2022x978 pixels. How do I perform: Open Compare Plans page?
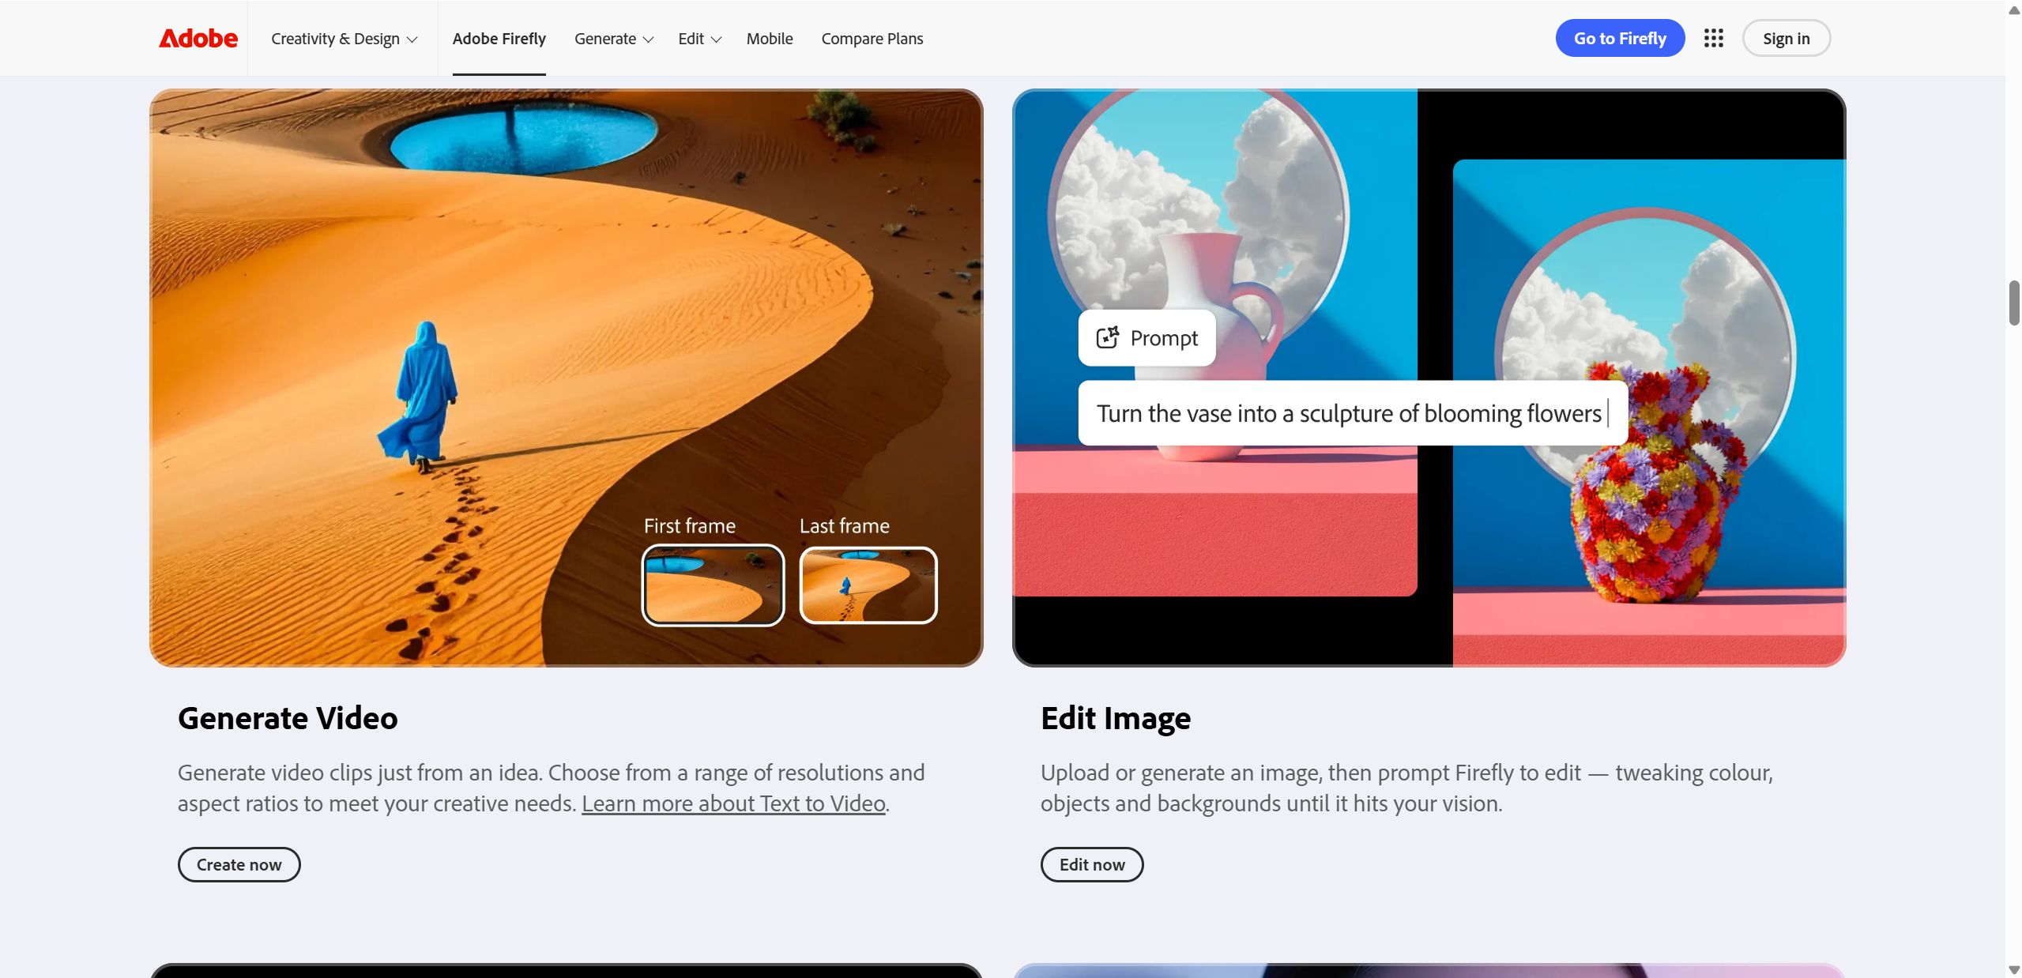click(872, 39)
